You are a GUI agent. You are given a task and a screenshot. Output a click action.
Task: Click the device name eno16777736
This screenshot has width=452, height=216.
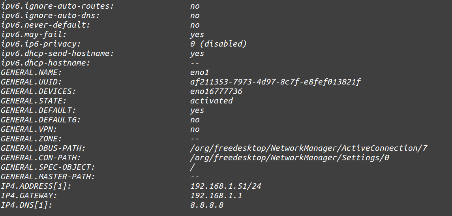(216, 91)
